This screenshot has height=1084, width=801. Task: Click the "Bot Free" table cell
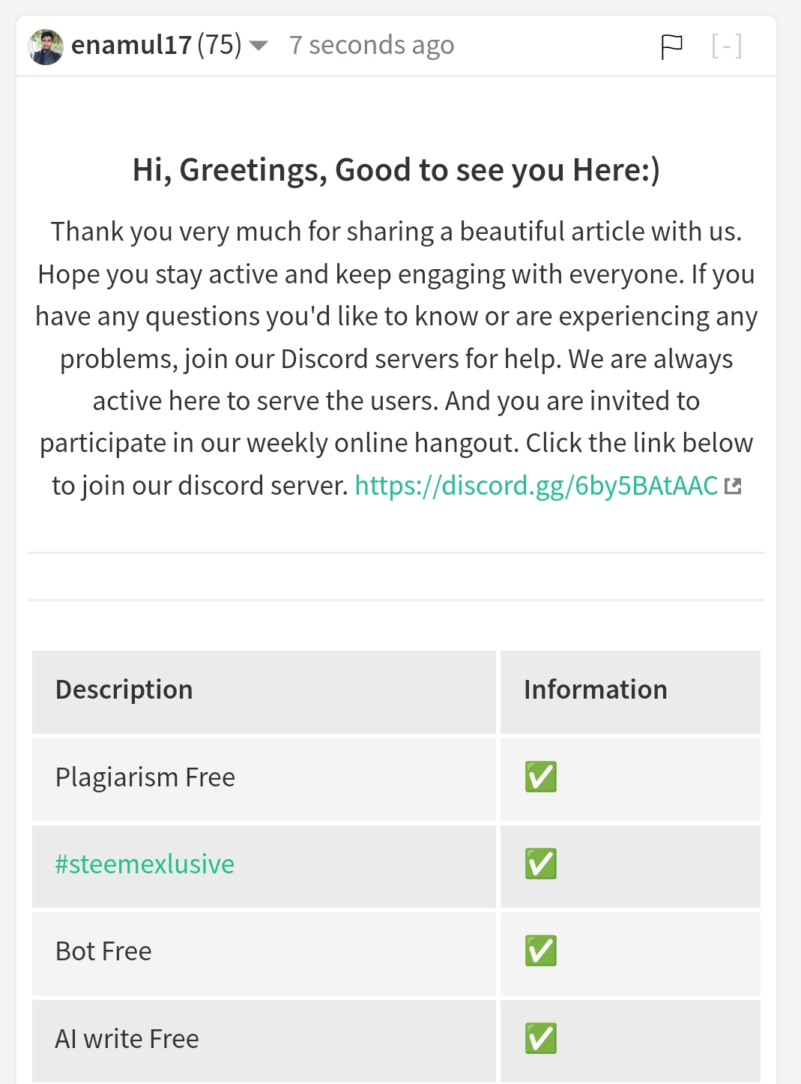[103, 951]
